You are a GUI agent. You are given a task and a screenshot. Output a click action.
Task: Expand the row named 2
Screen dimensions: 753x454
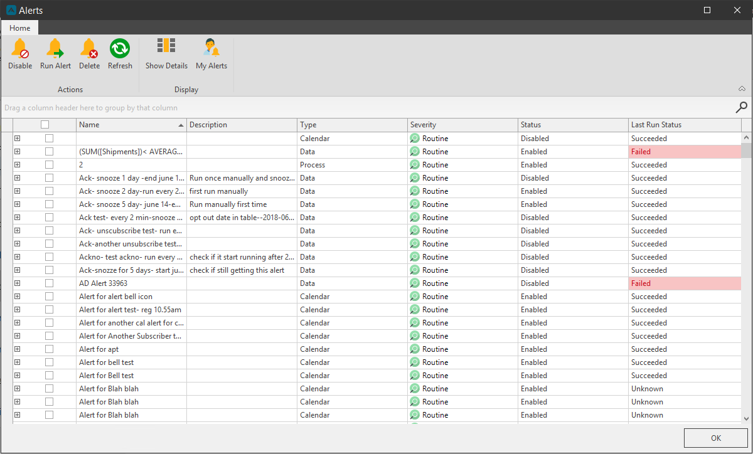coord(18,165)
